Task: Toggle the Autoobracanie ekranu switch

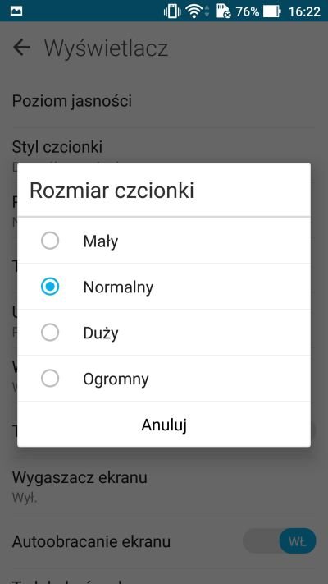Action: tap(280, 541)
